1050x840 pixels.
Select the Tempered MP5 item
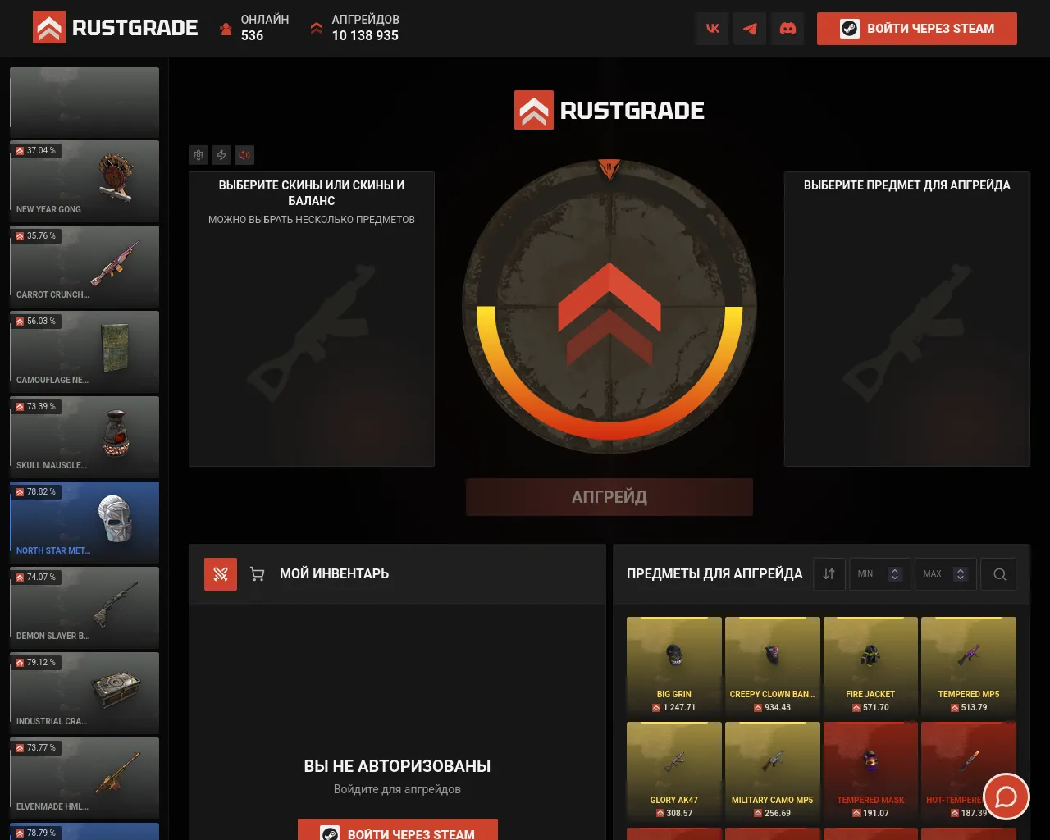[x=969, y=666]
